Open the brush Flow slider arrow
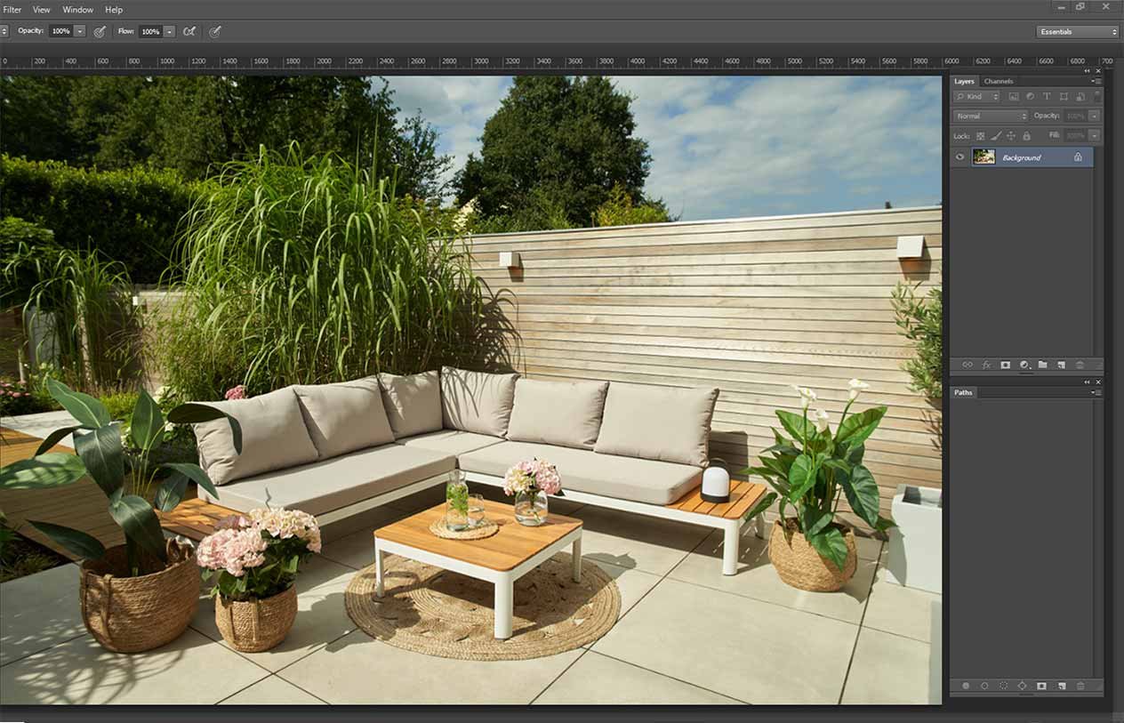The image size is (1124, 723). tap(169, 31)
